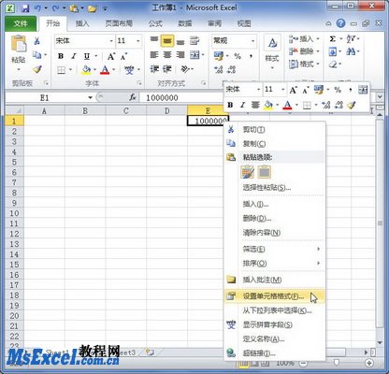The height and width of the screenshot is (374, 389).
Task: Switch to the 公式 tab
Action: (x=155, y=23)
